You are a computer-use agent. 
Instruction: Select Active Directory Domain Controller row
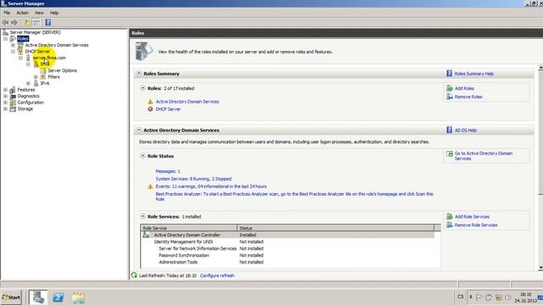[288, 235]
